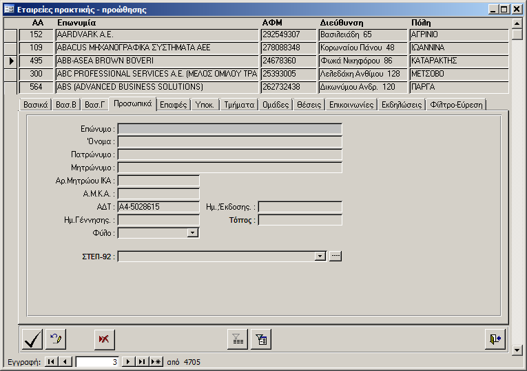Open the Φίλτρο-Εύρεση tab
The height and width of the screenshot is (371, 527).
[457, 105]
